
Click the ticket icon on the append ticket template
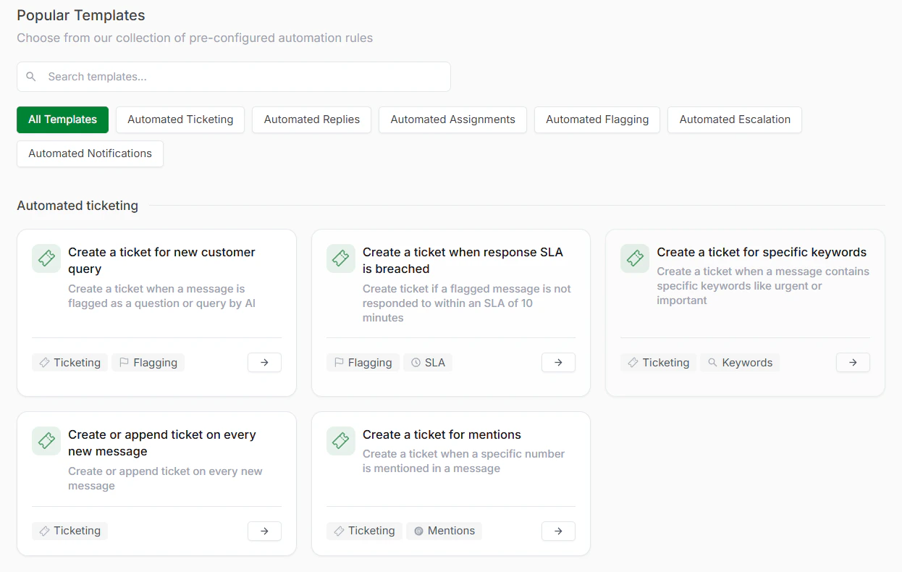46,441
